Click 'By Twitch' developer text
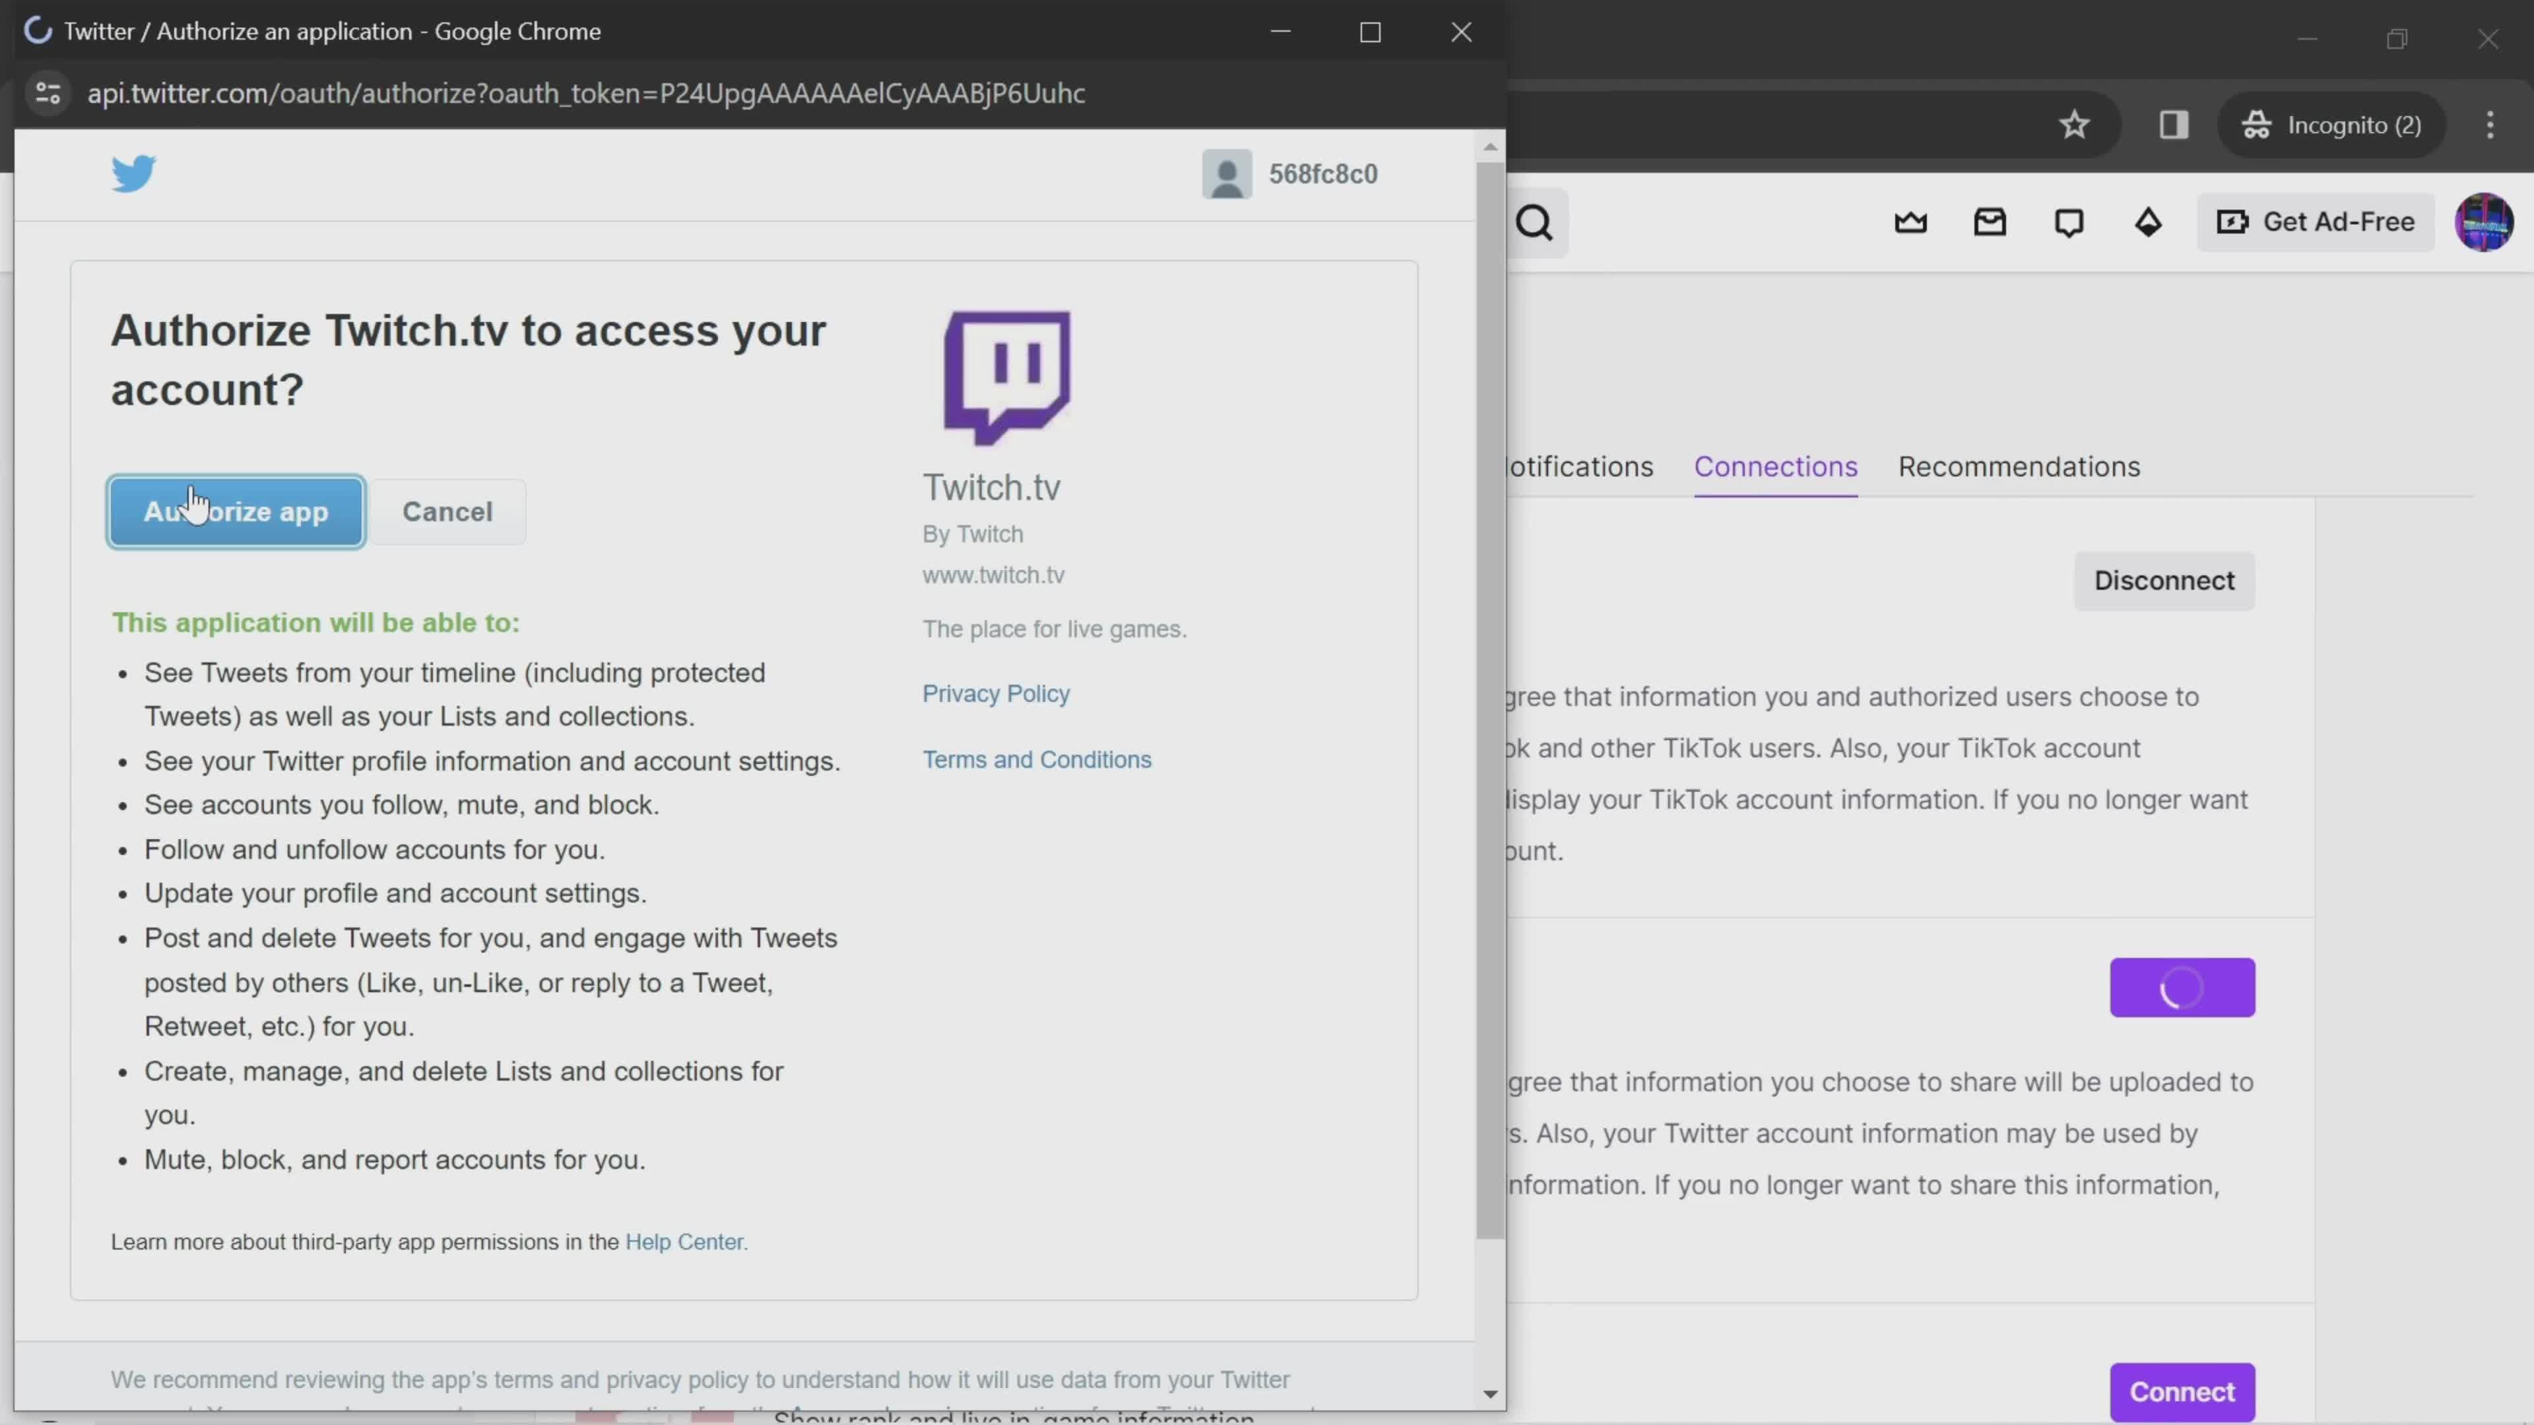2534x1425 pixels. click(972, 534)
